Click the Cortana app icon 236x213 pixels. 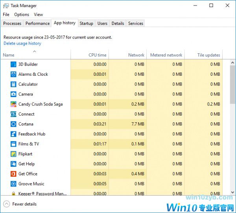click(13, 124)
